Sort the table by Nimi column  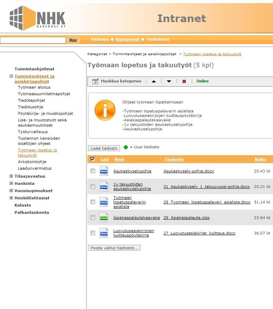coord(119,159)
